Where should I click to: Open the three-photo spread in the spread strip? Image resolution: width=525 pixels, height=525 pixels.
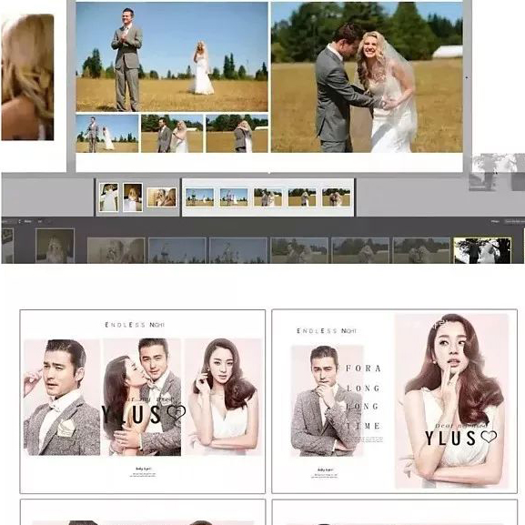click(137, 197)
